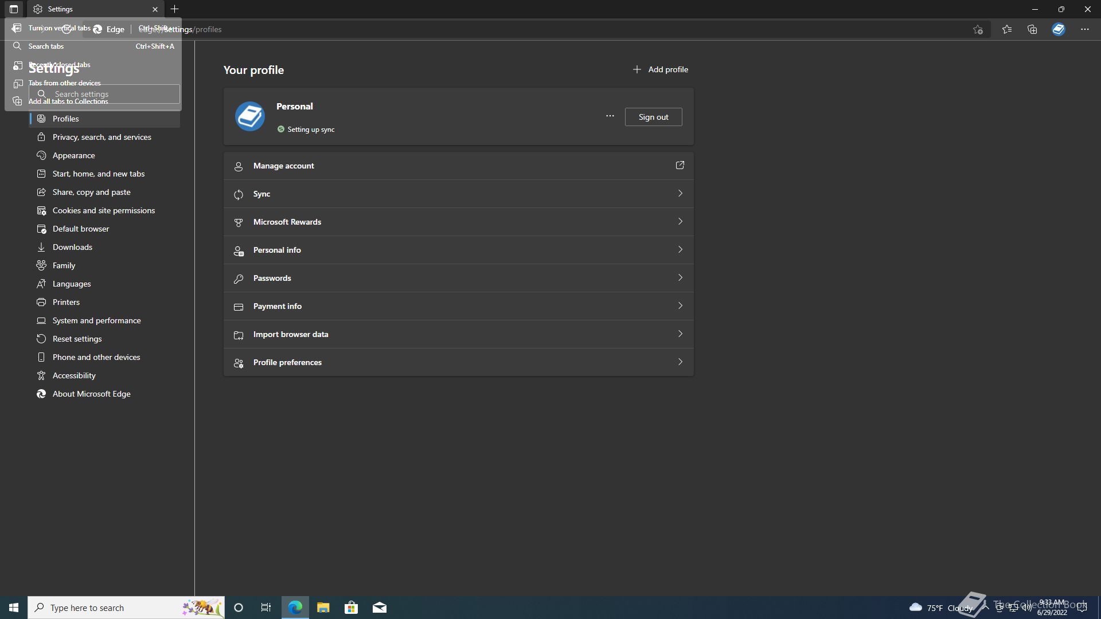Screen dimensions: 1101x619
Task: Open Phone and other devices
Action: coord(105,357)
